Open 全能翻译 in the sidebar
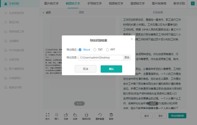 pos(12,41)
